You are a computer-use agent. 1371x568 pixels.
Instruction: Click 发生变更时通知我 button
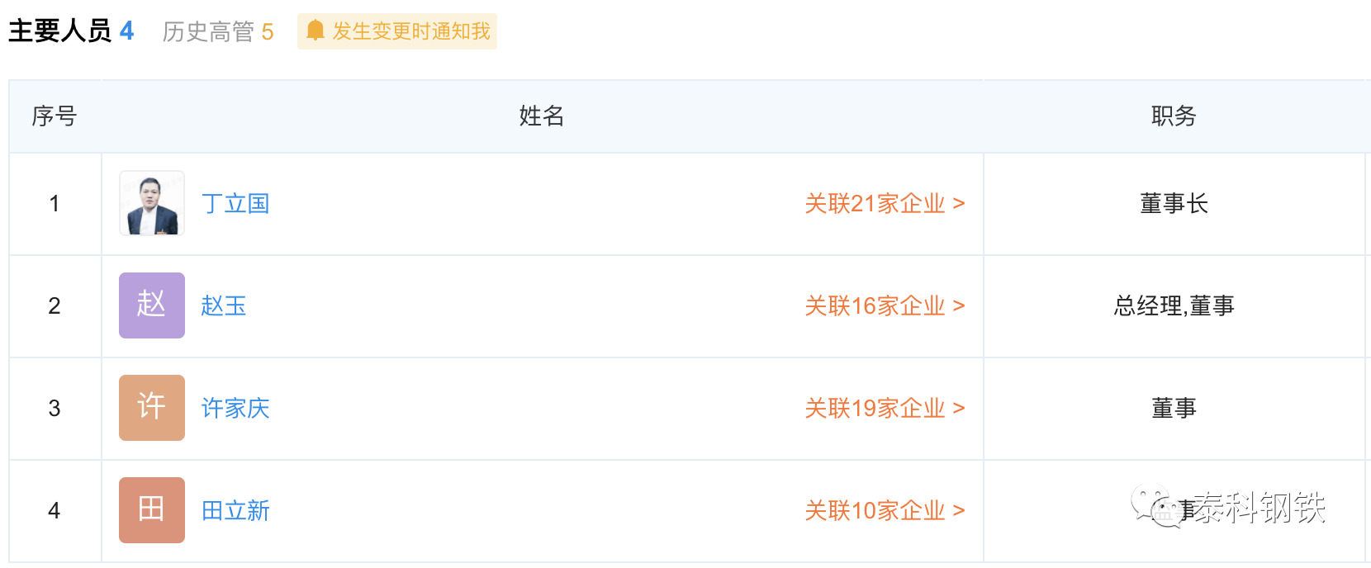tap(397, 31)
